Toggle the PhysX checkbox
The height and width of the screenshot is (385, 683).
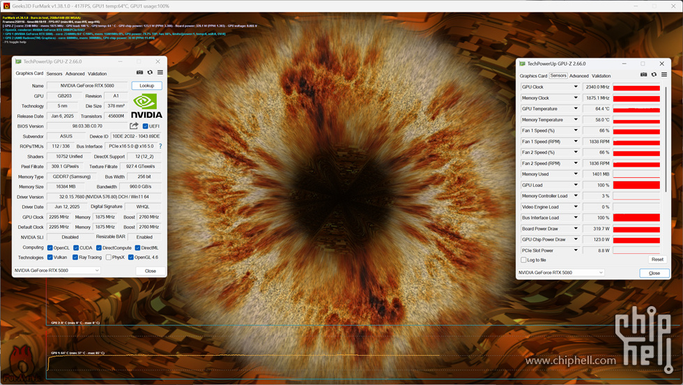click(x=109, y=257)
